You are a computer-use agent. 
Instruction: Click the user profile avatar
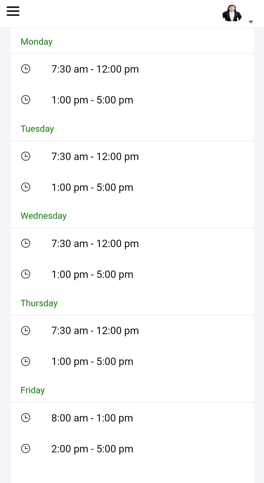[232, 13]
